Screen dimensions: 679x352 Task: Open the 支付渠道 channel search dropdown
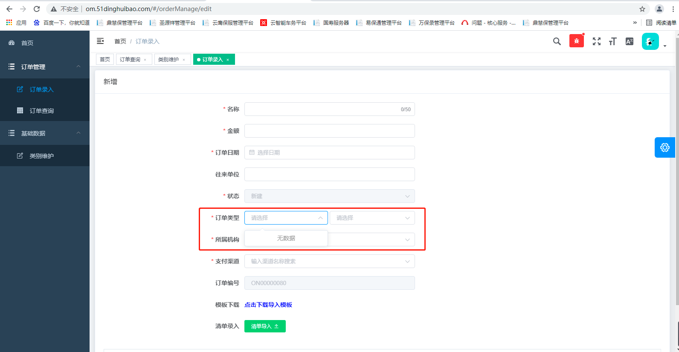click(330, 261)
